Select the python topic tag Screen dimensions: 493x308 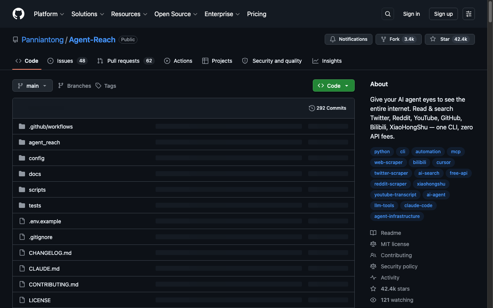tap(382, 152)
